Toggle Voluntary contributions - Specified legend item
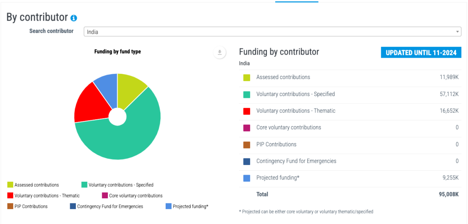Viewport: 468px width, 224px height. (x=117, y=185)
